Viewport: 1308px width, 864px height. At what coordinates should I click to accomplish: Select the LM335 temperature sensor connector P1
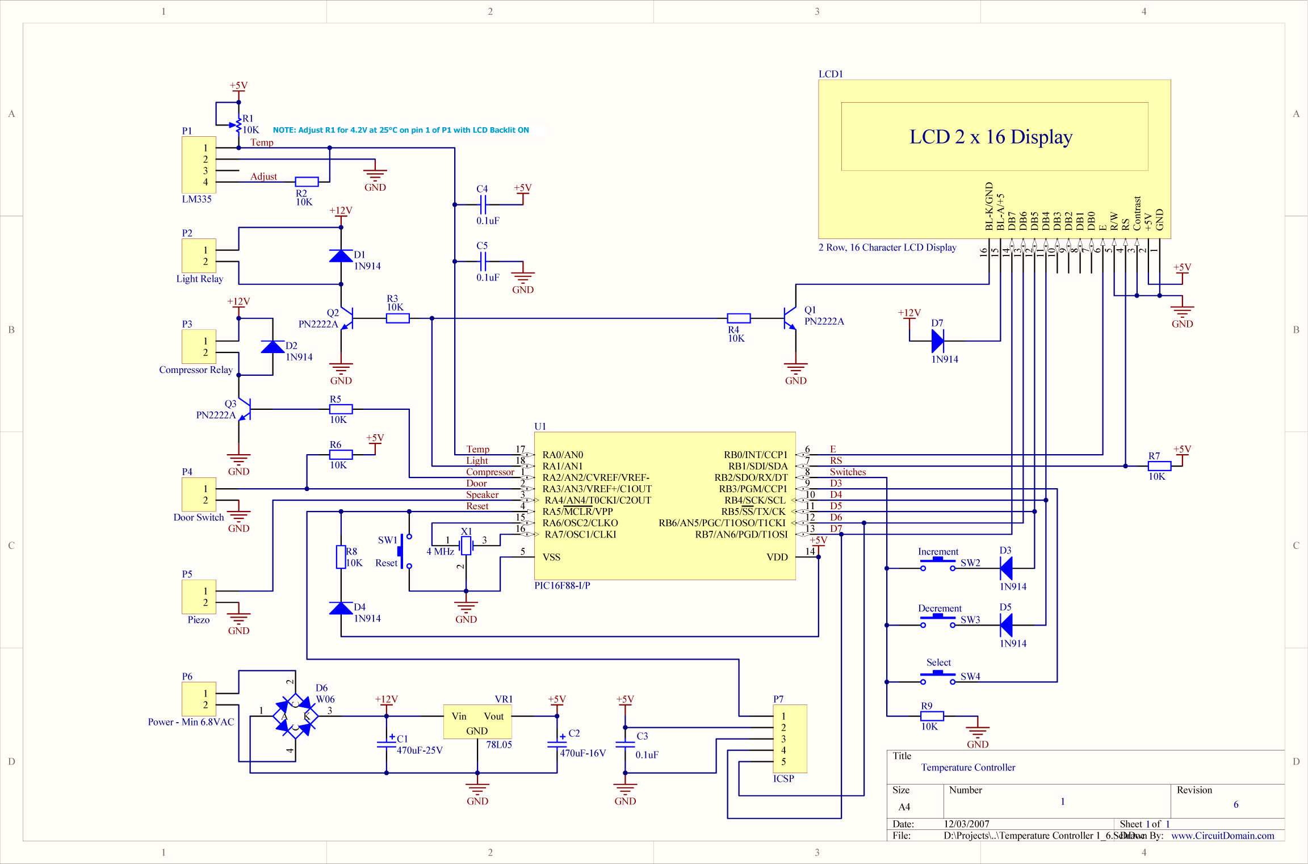(199, 165)
